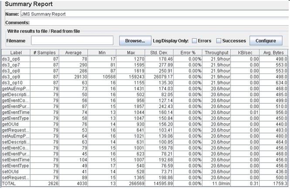290x189 pixels.
Task: Sort by # Samples column header
Action: coord(44,52)
